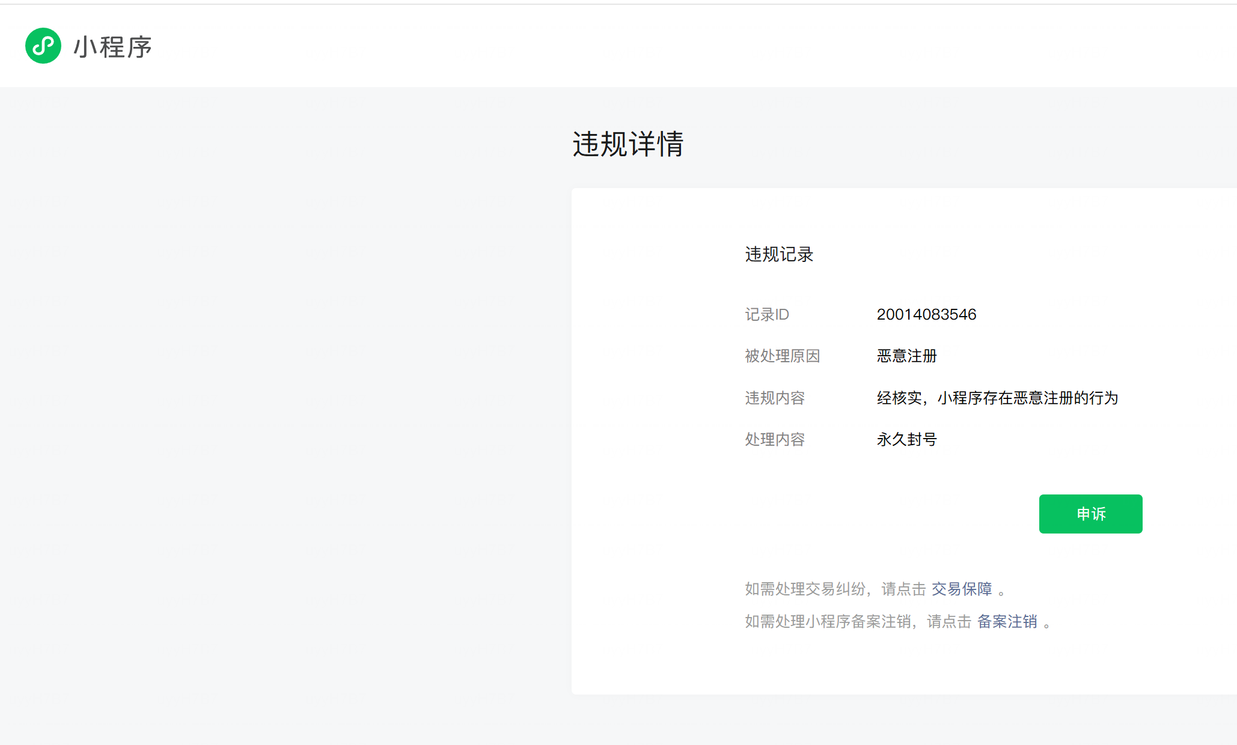Screen dimensions: 1237x745
Task: Open the 备案注销 link
Action: [x=1007, y=621]
